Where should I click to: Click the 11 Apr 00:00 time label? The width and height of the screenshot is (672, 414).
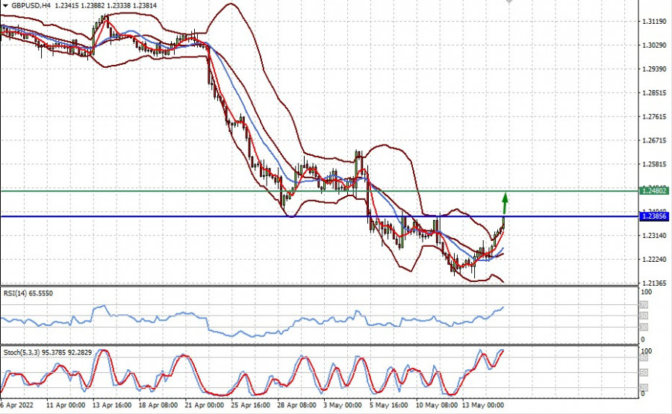tap(65, 405)
